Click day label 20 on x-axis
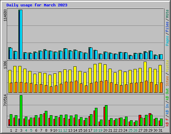 (x=105, y=130)
